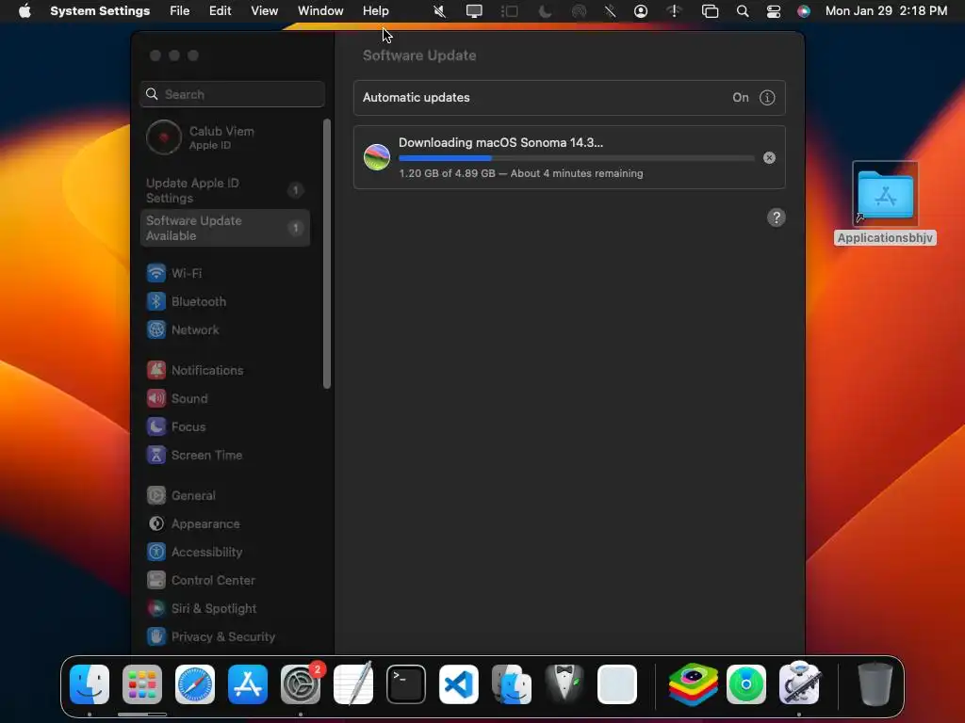Click the sidebar scrollbar

point(327,254)
